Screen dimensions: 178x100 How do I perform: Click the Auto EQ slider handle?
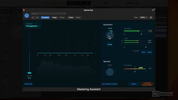tap(29, 73)
